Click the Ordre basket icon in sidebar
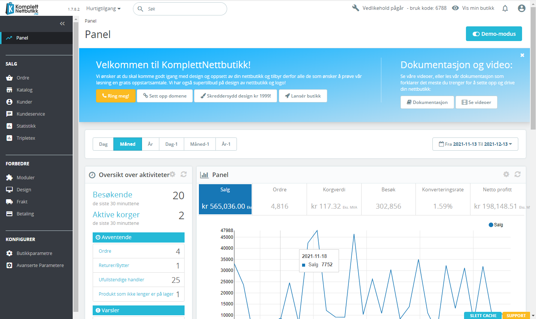This screenshot has height=319, width=536. [9, 78]
